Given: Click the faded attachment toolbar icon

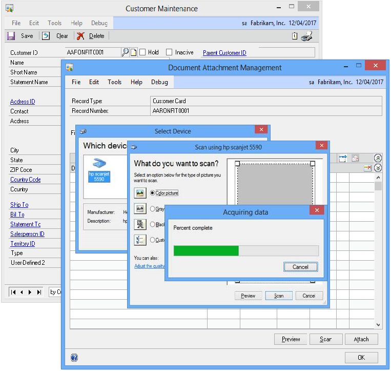Looking at the screenshot, I should click(355, 158).
